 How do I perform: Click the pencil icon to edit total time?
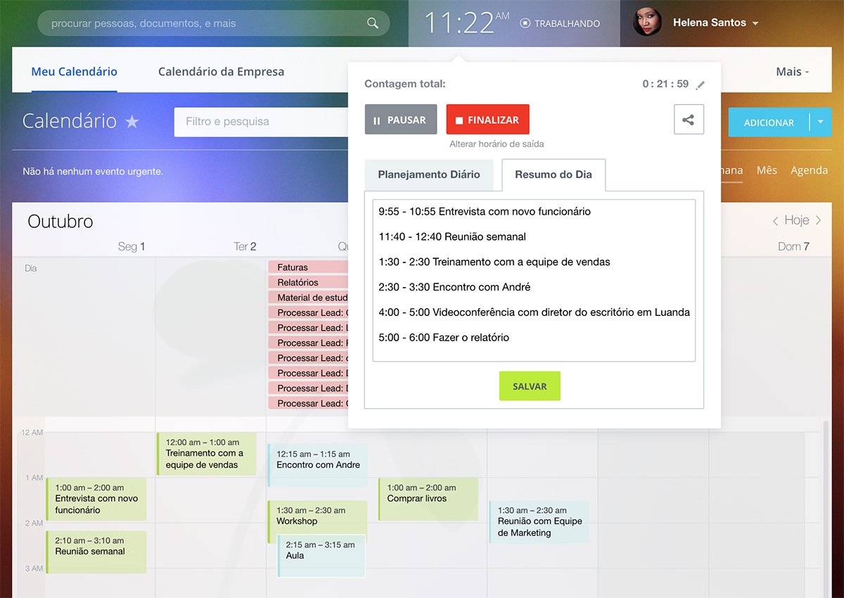pyautogui.click(x=700, y=85)
